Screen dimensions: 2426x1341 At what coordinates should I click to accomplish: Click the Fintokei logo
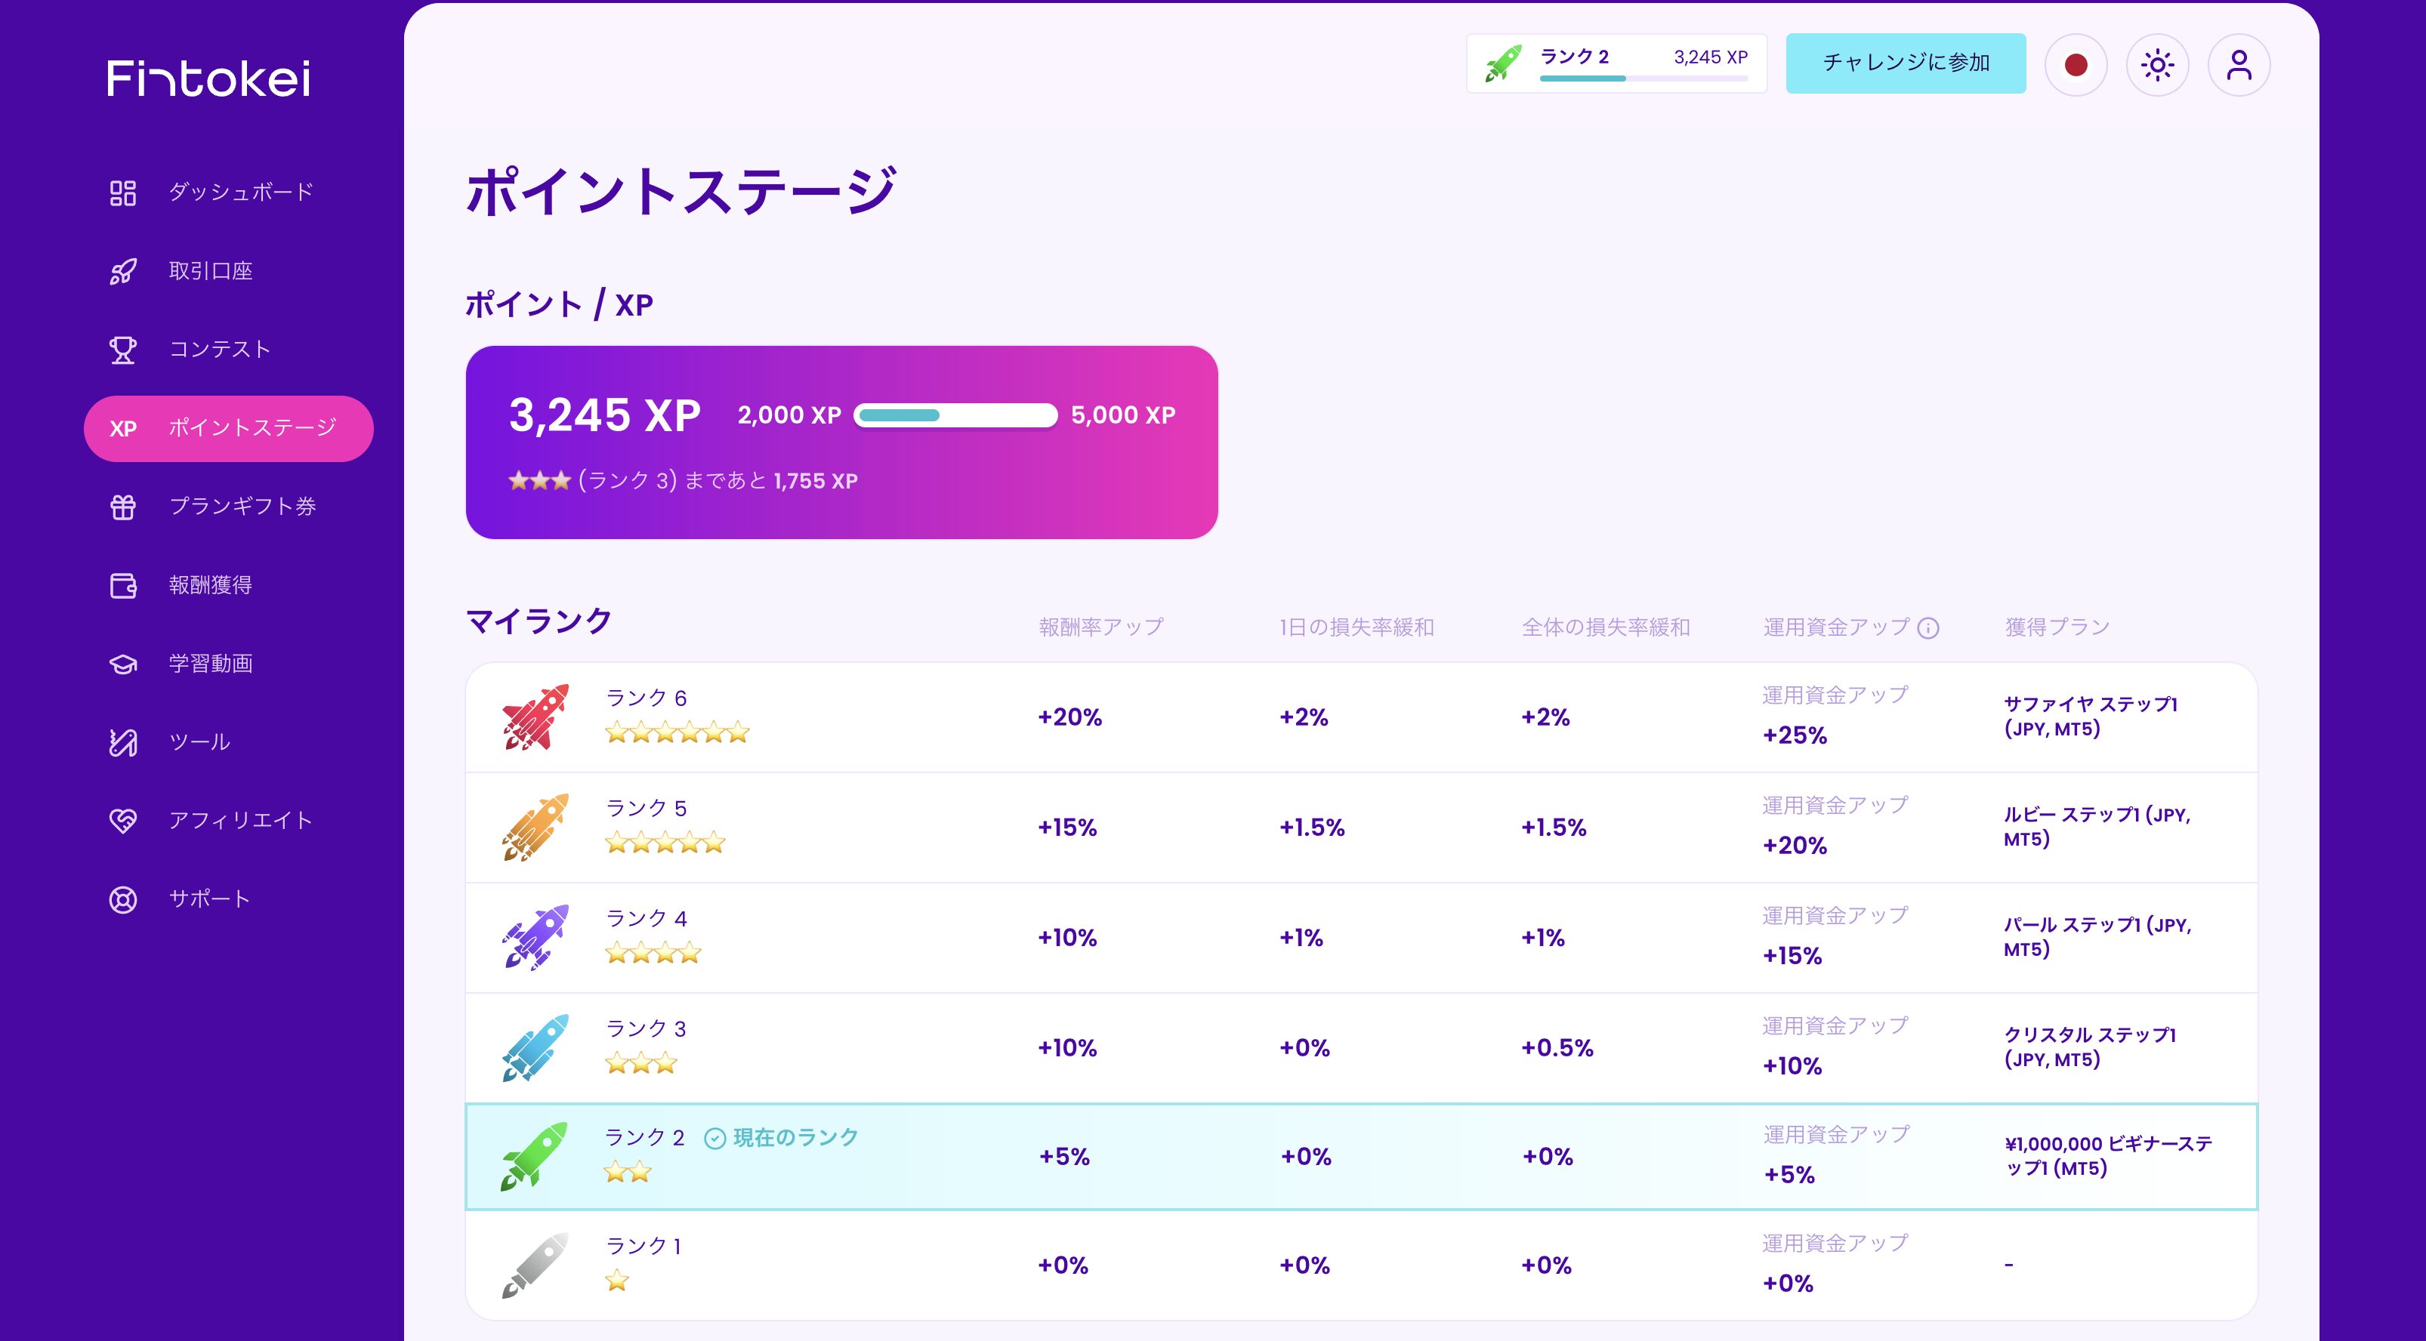(x=208, y=79)
